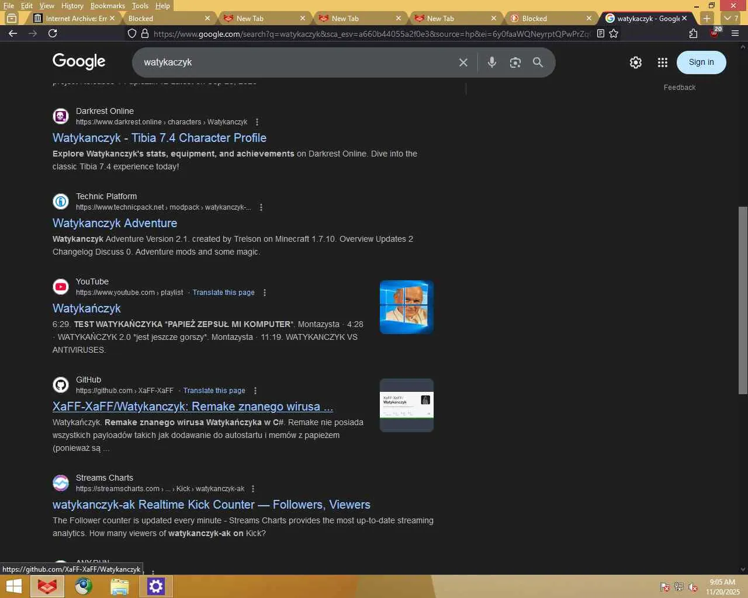Image resolution: width=748 pixels, height=598 pixels.
Task: Open the browser hamburger application menu
Action: pyautogui.click(x=735, y=33)
